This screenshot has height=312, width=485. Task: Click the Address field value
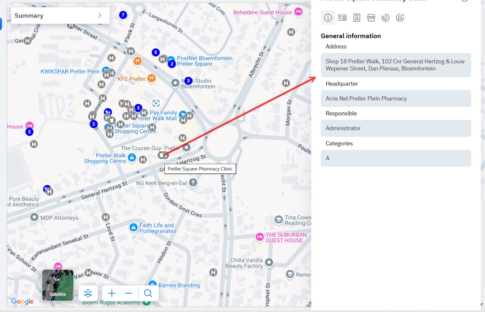click(395, 65)
